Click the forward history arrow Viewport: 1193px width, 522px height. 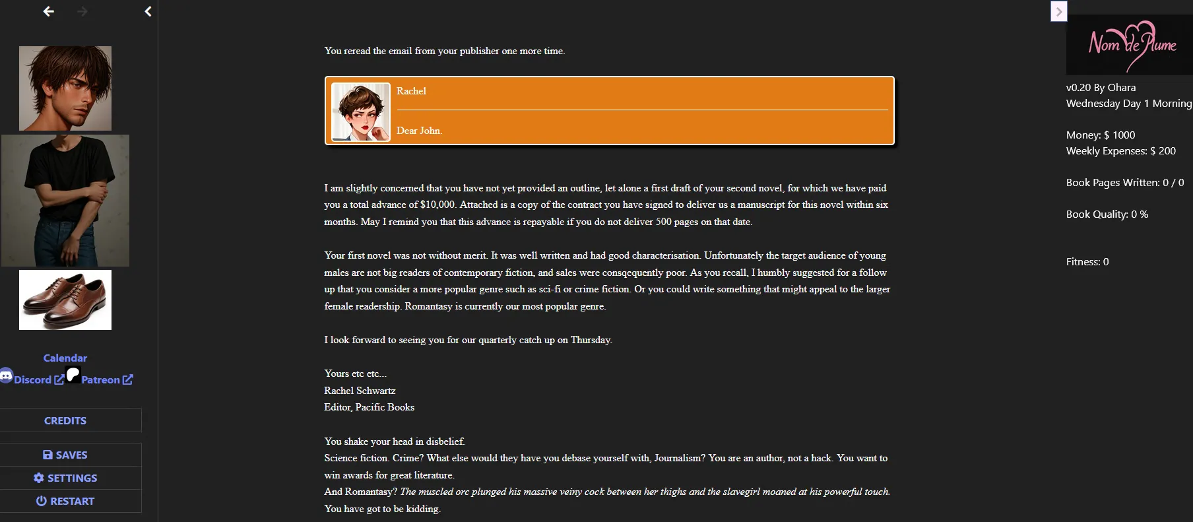point(82,11)
